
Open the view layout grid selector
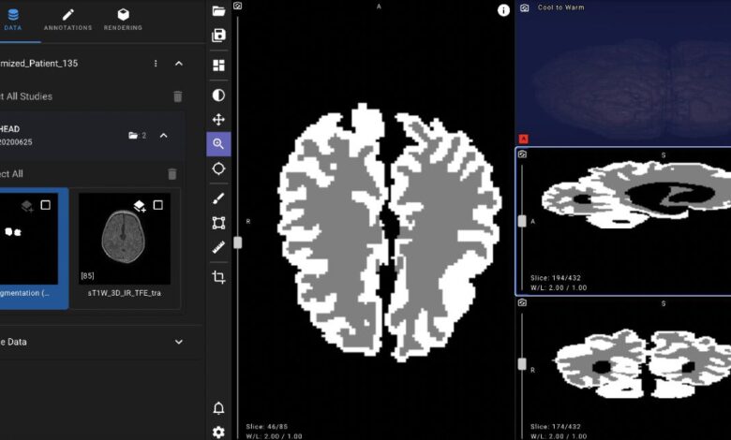tap(218, 65)
